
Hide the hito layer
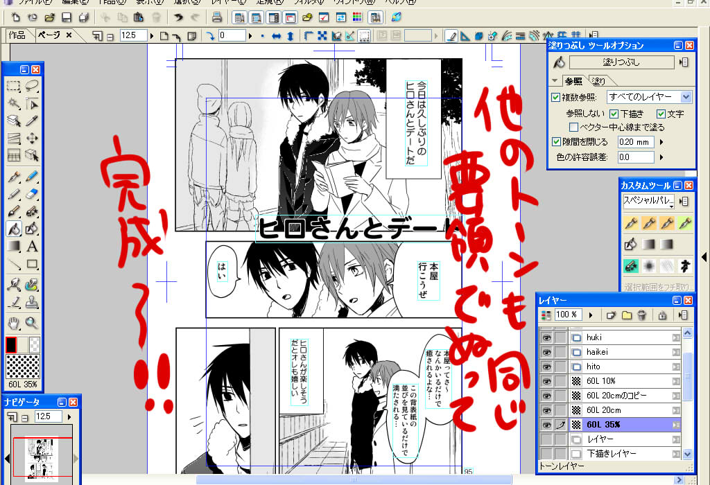(546, 367)
